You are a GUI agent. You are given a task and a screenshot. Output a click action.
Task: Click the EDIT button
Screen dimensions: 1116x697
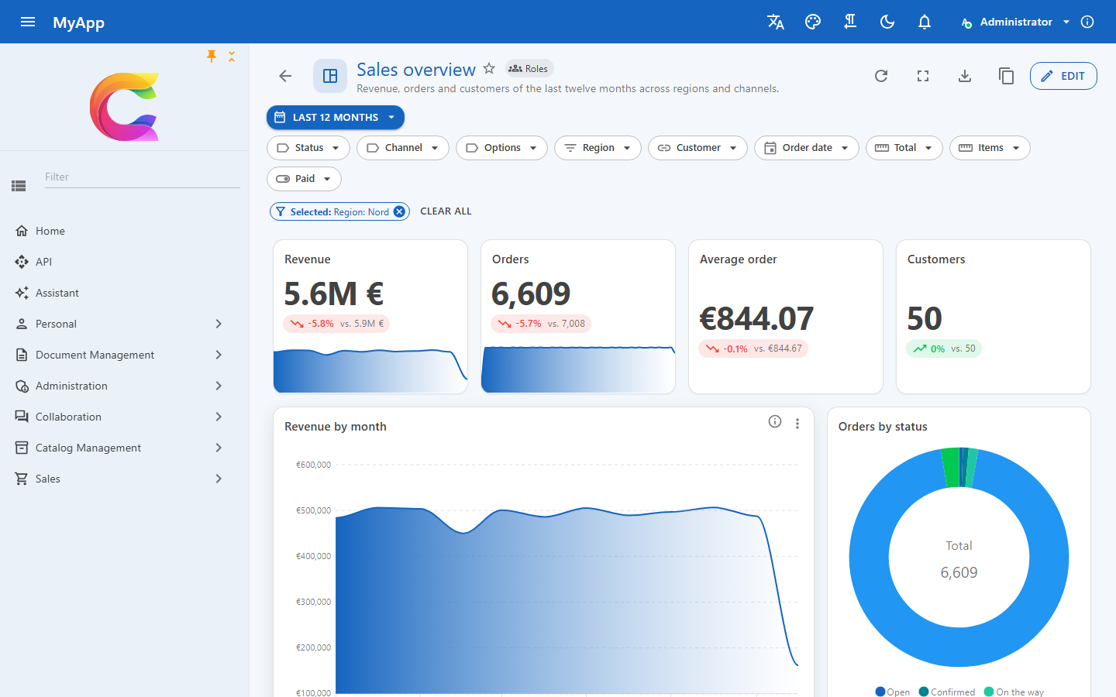[1063, 76]
